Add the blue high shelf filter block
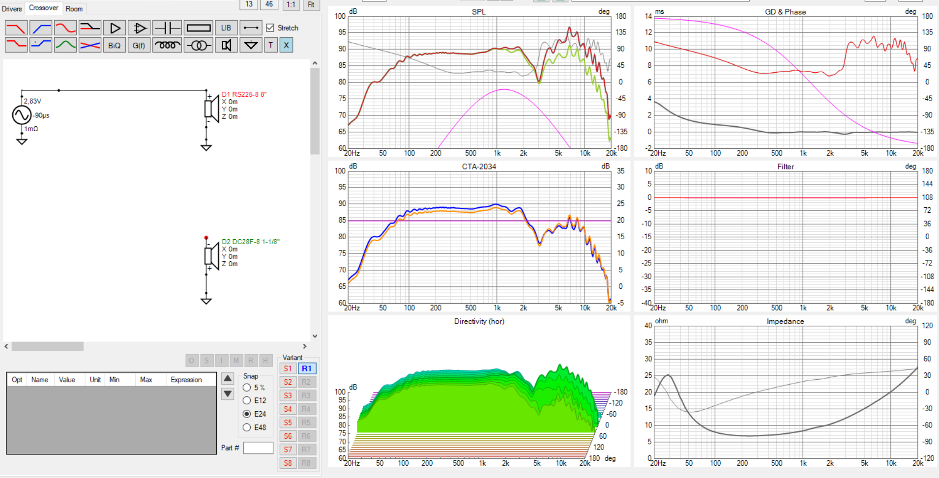939x478 pixels. (x=41, y=45)
